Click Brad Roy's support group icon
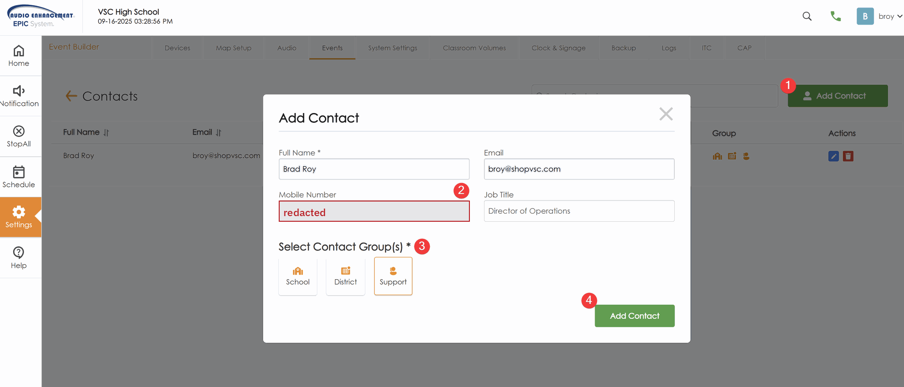904x387 pixels. tap(746, 156)
